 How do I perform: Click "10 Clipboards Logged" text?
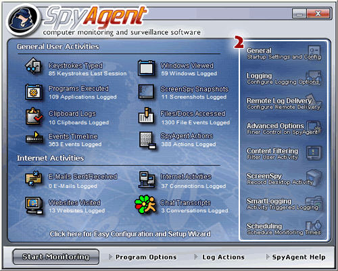[78, 122]
